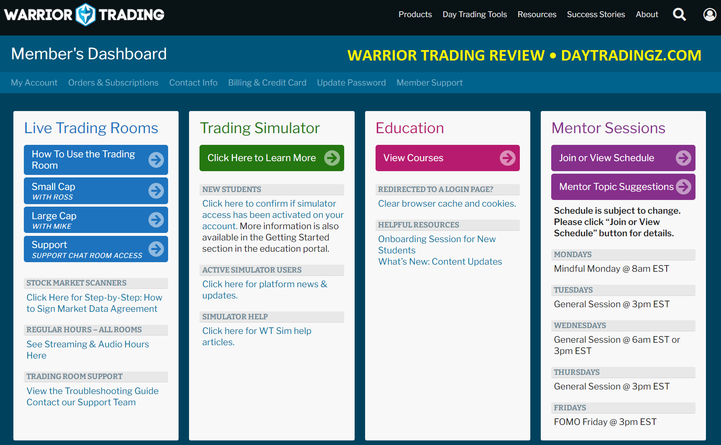Open Billing & Credit Card tab
721x445 pixels.
[267, 83]
